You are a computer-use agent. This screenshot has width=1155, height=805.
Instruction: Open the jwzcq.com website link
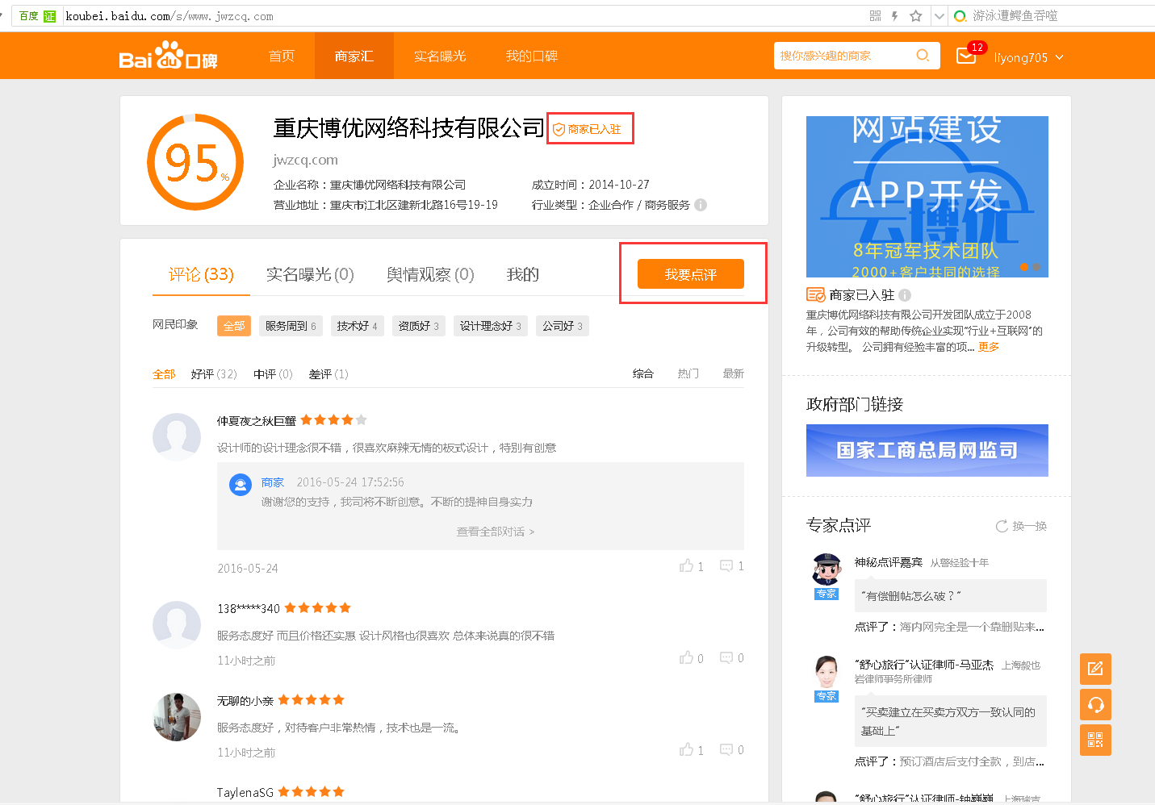coord(306,160)
